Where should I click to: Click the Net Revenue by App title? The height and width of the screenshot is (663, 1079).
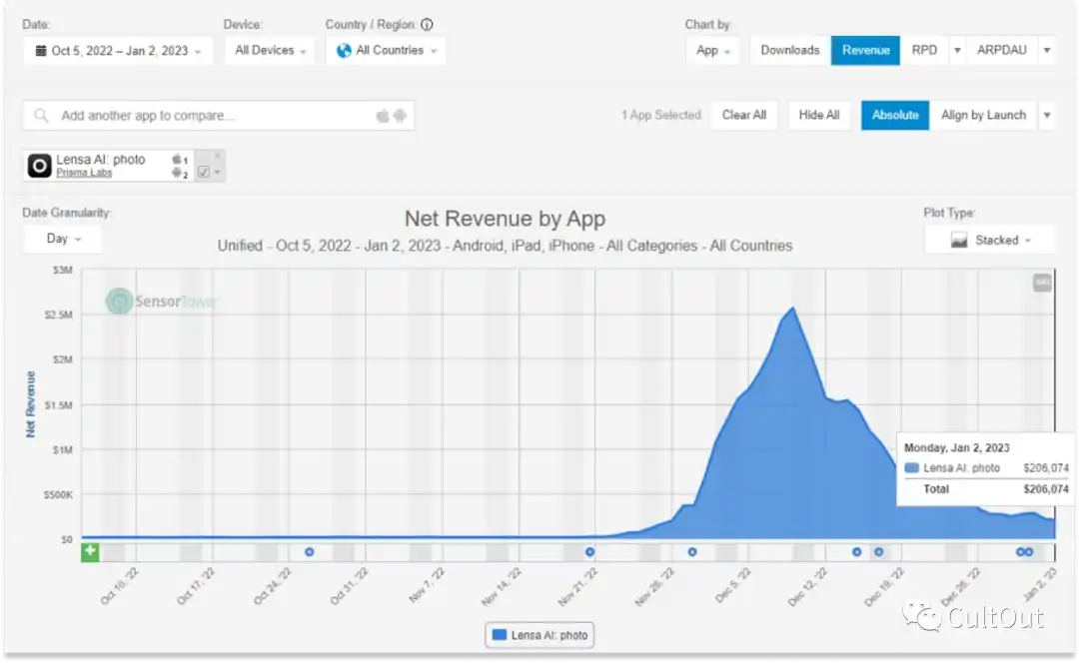point(506,219)
